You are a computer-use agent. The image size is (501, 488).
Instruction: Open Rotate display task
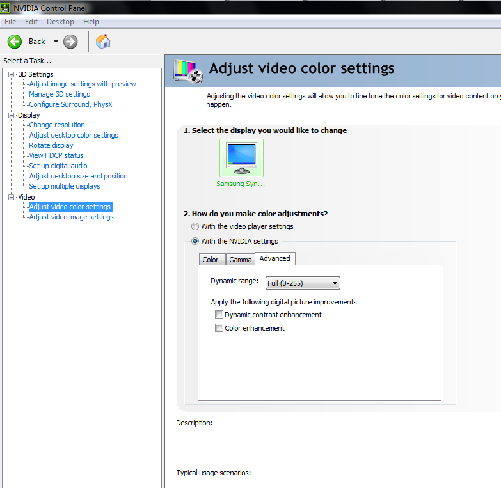click(51, 145)
